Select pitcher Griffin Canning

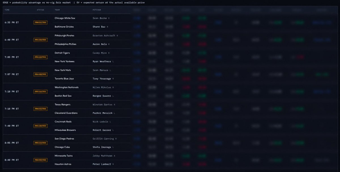pos(103,139)
